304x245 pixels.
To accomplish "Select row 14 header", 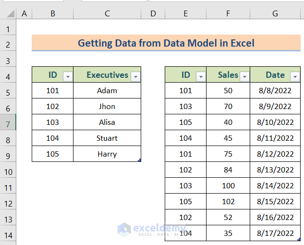I will pos(8,235).
